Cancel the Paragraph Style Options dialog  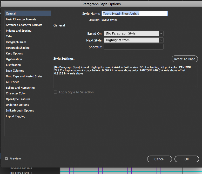click(x=159, y=159)
